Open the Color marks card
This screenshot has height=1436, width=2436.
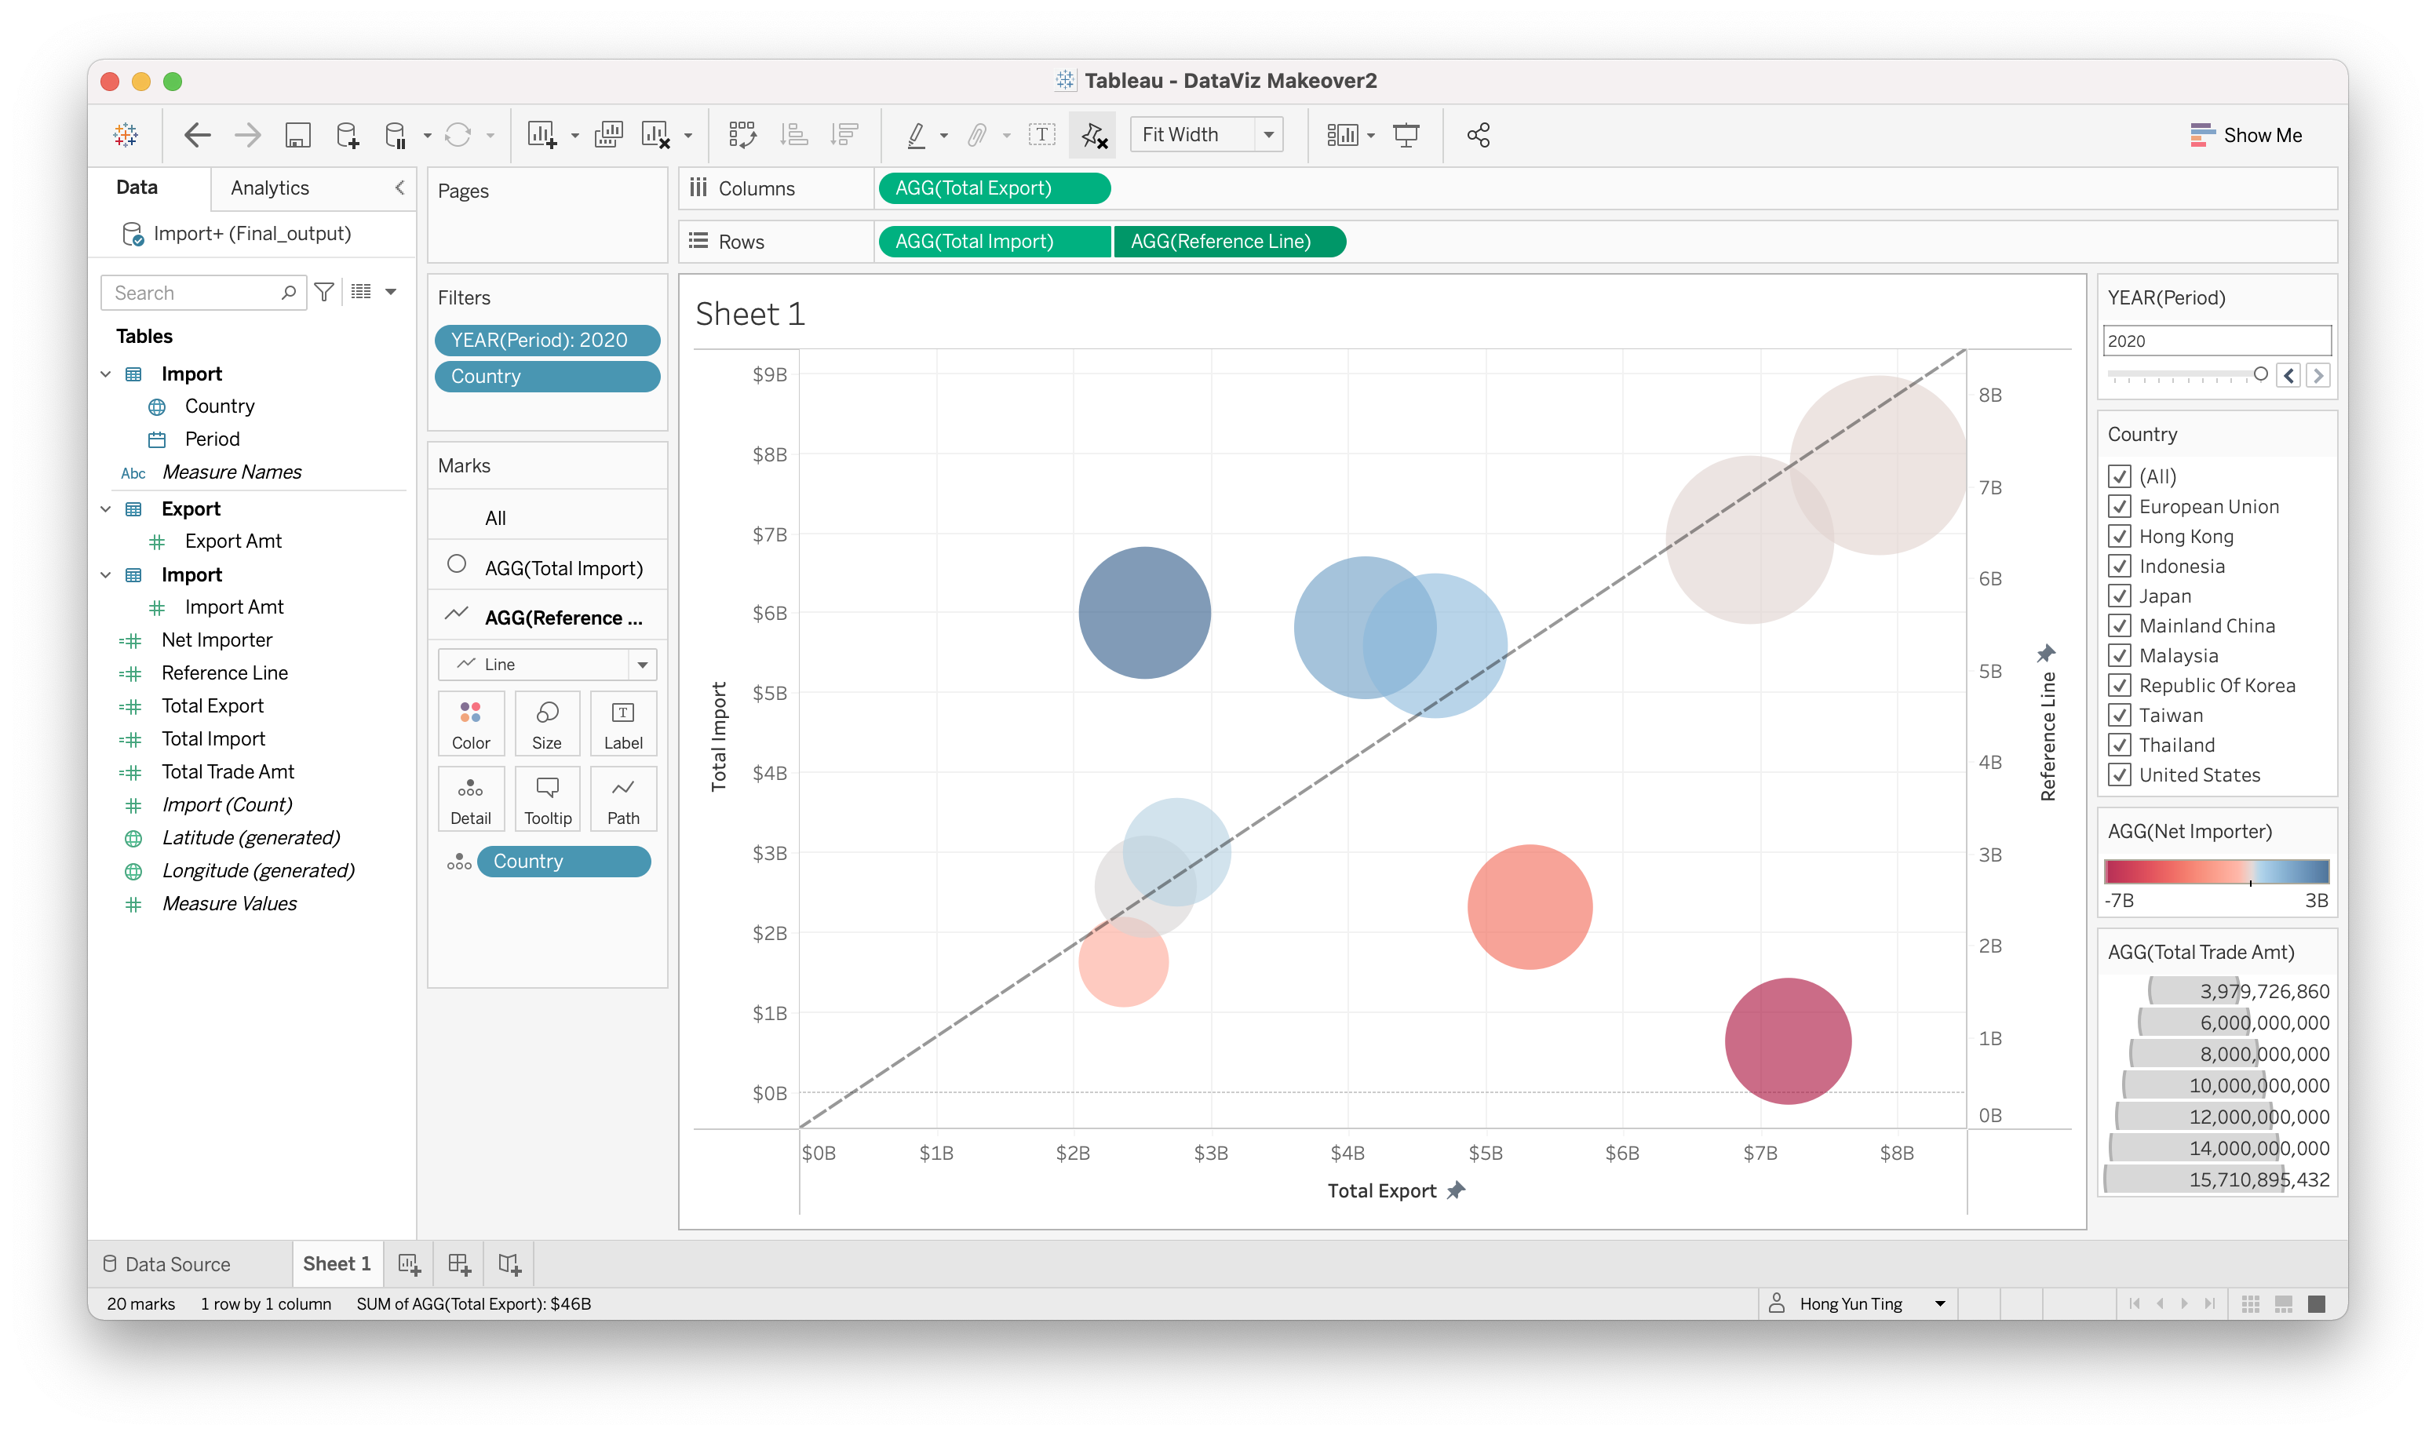470,723
